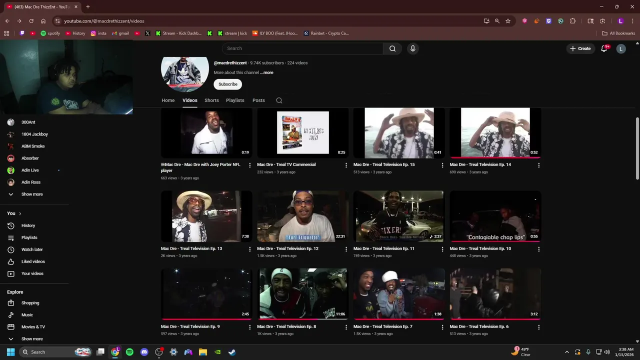640x360 pixels.
Task: Open a new Chrome tab
Action: 88,6
